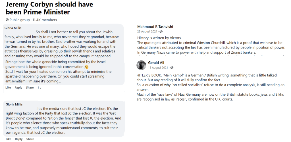
Task: Share the comment about media slurs
Action: (x=30, y=139)
